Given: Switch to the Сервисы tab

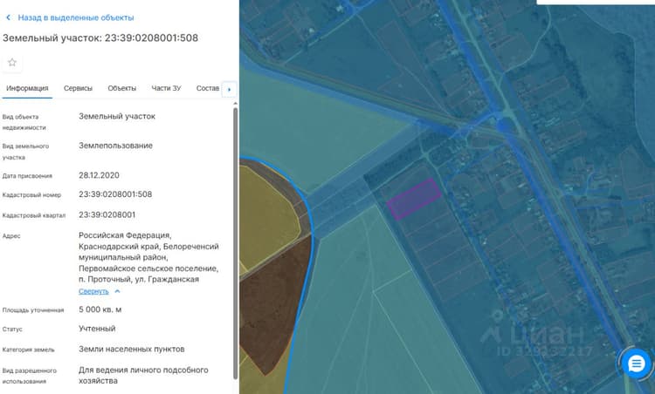Looking at the screenshot, I should (78, 88).
